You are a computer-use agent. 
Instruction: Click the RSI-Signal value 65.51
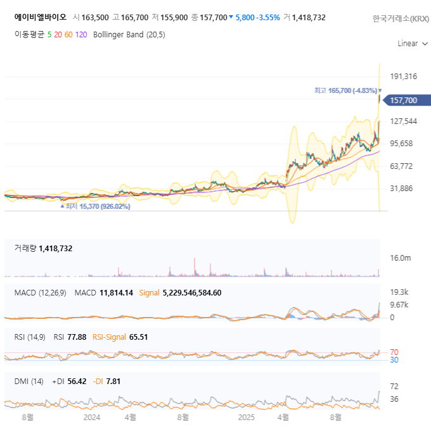point(138,337)
